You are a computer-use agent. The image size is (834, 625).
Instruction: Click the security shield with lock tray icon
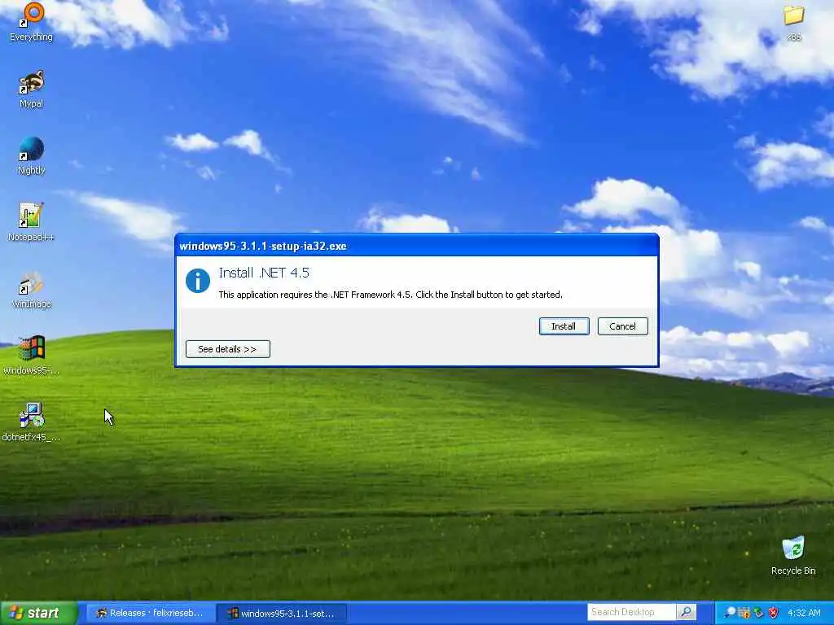744,613
